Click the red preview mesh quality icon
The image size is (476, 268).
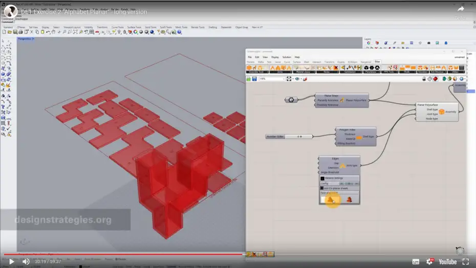tap(436, 79)
